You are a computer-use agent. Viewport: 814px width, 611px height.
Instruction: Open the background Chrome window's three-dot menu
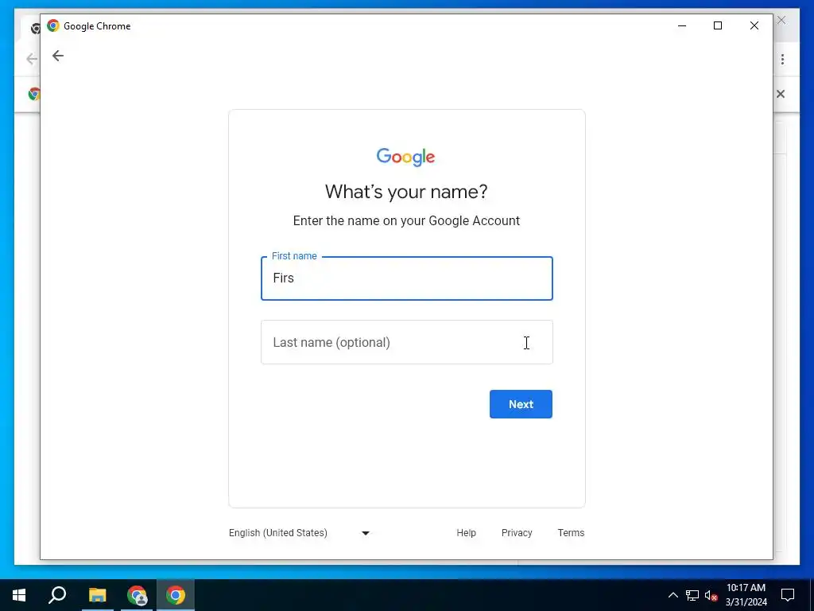point(782,59)
